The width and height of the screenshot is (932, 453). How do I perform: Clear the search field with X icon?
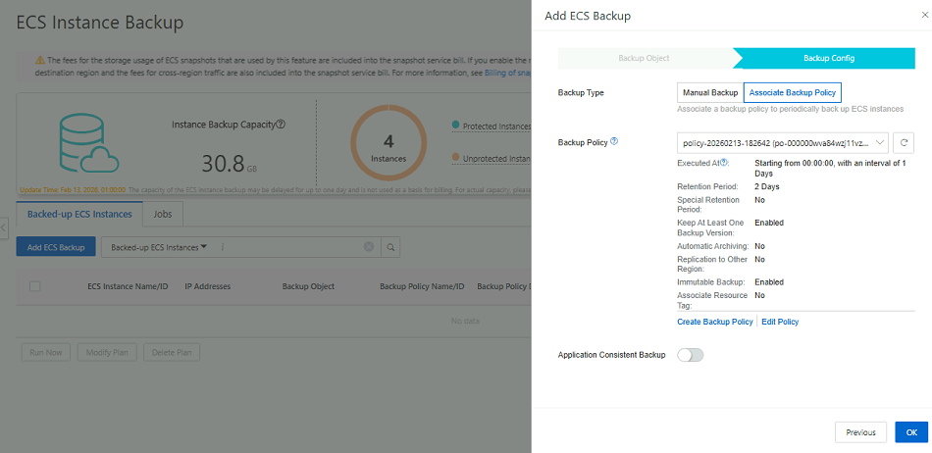(x=369, y=247)
